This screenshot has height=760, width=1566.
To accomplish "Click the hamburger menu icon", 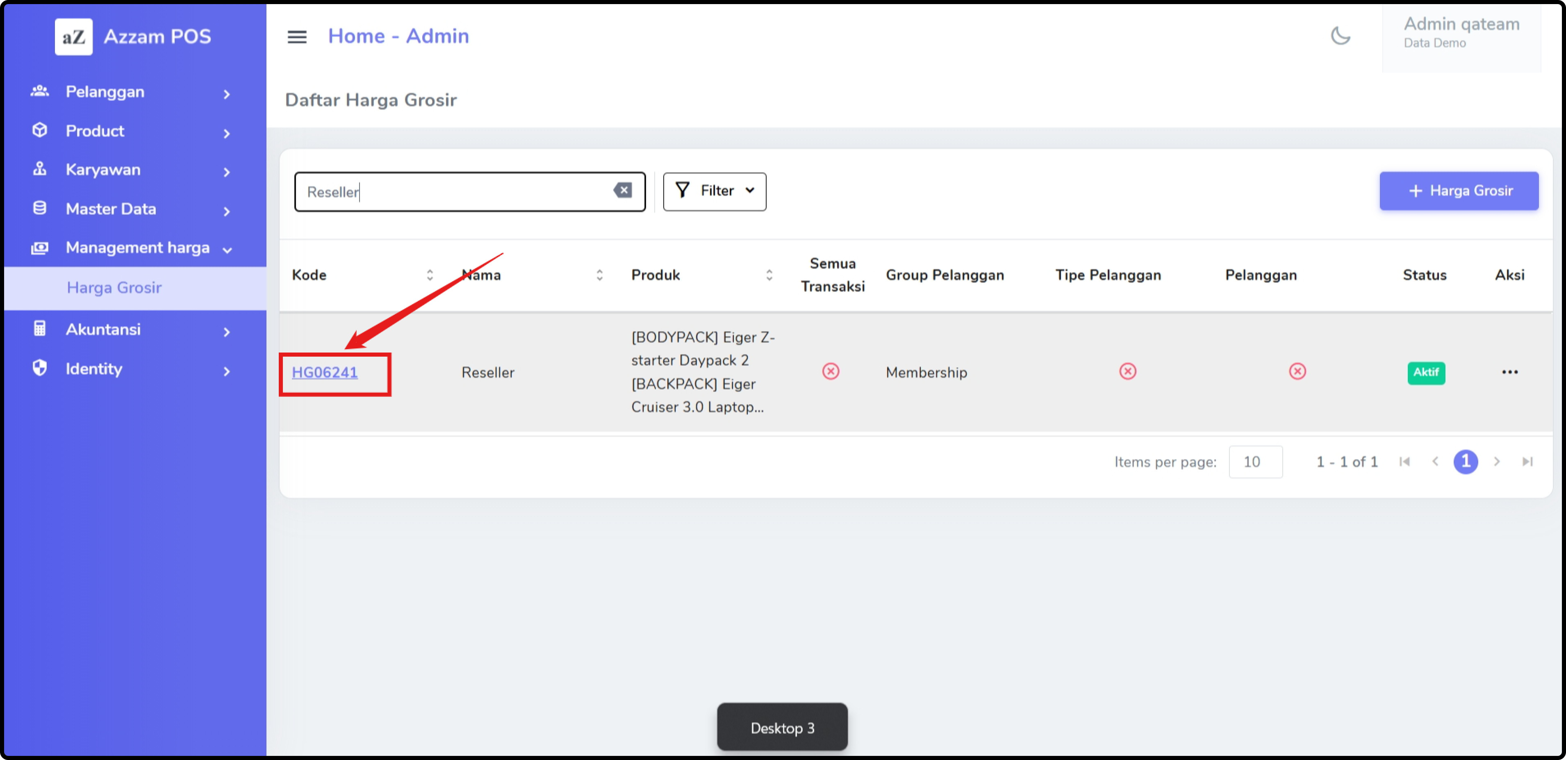I will click(x=297, y=36).
